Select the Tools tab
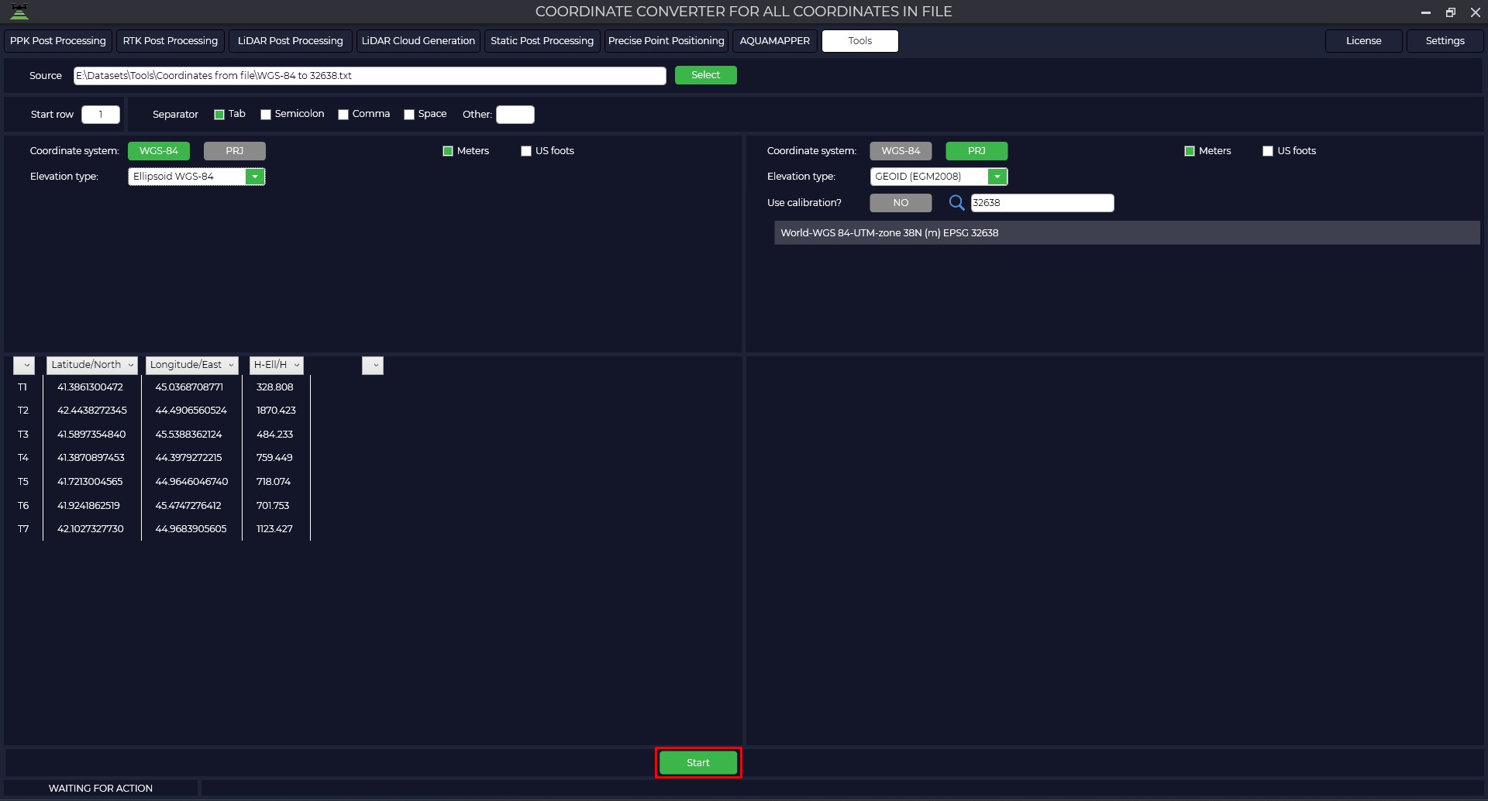This screenshot has height=801, width=1488. pyautogui.click(x=860, y=41)
